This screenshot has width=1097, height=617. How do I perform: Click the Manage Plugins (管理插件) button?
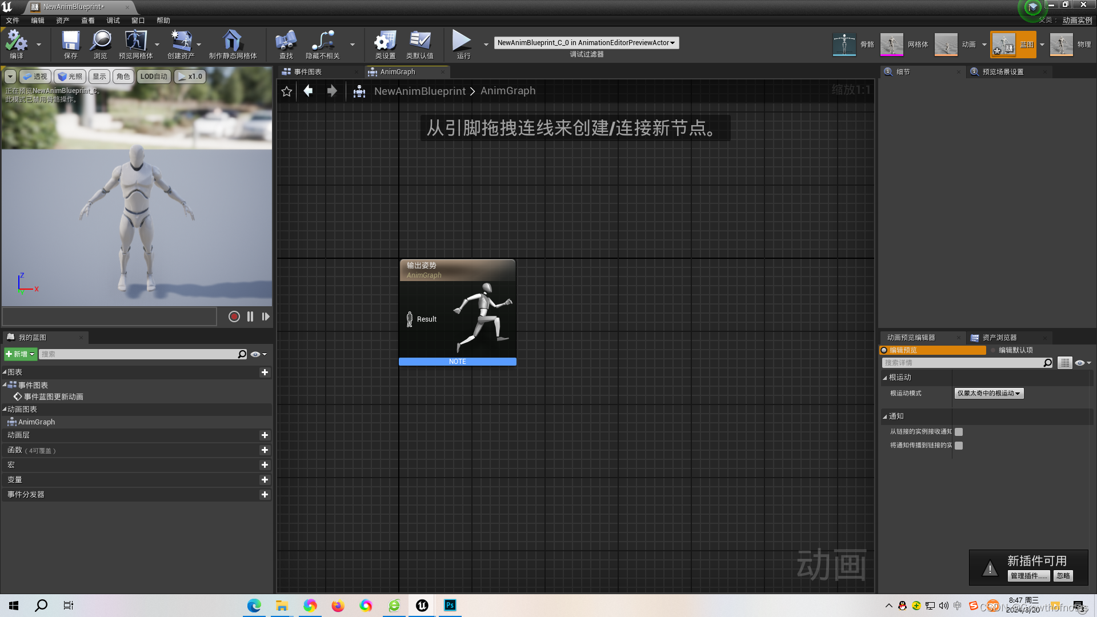pos(1028,576)
